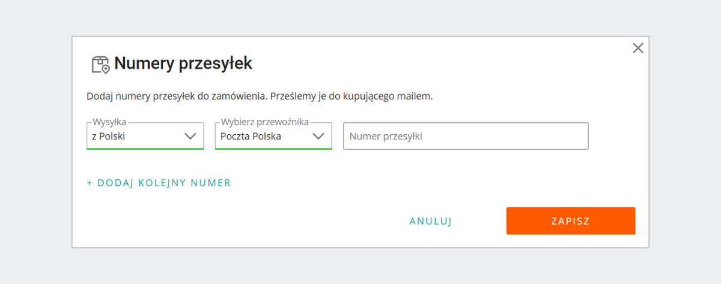The width and height of the screenshot is (721, 284).
Task: Click the green underline beneath the Wysyłka field
Action: point(145,149)
